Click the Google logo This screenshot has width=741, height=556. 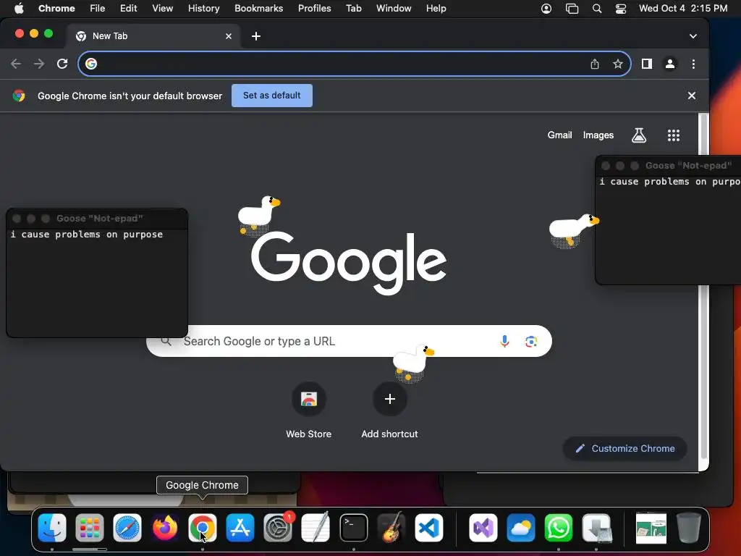point(349,262)
